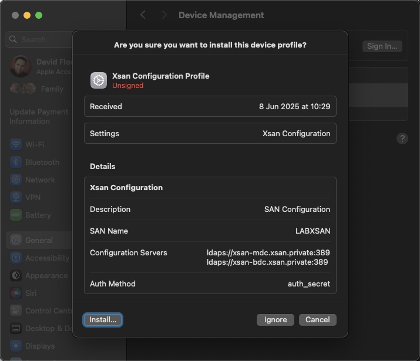Open the help question mark button
420x361 pixels.
402,139
